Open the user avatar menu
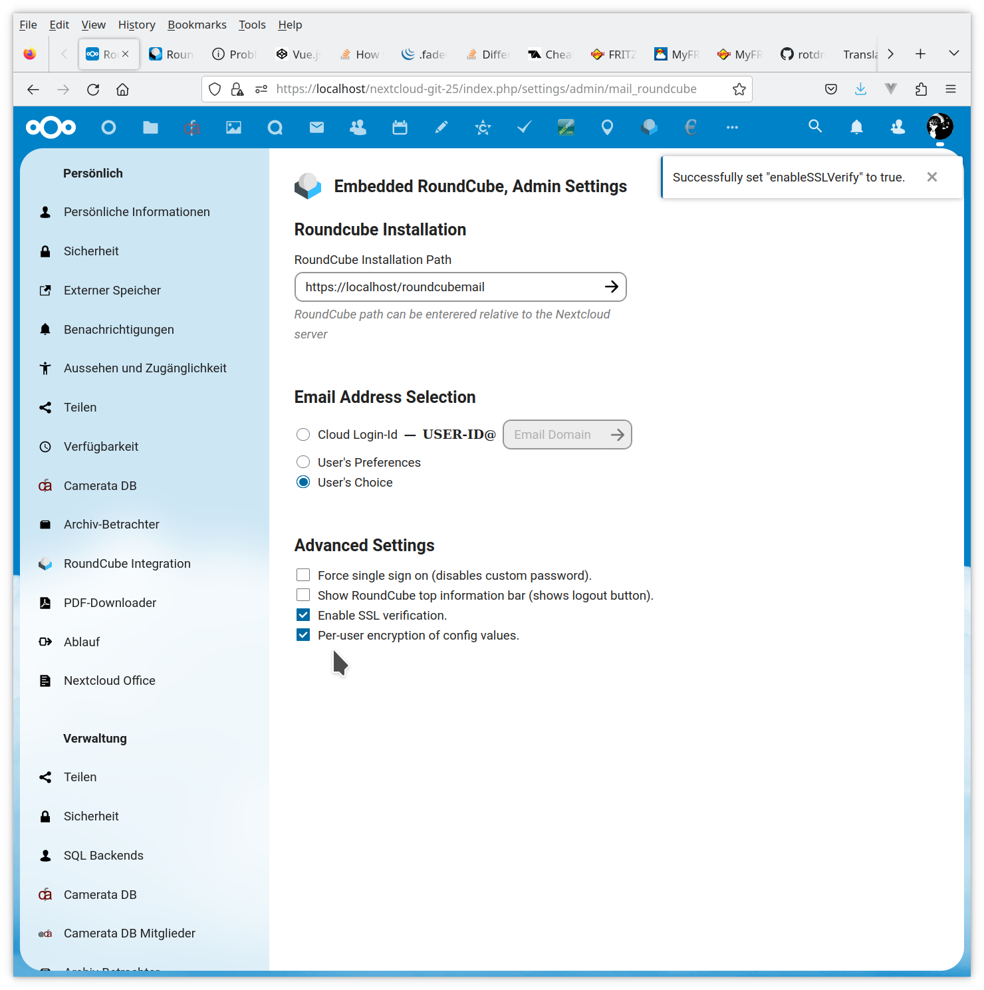This screenshot has width=984, height=990. click(939, 126)
